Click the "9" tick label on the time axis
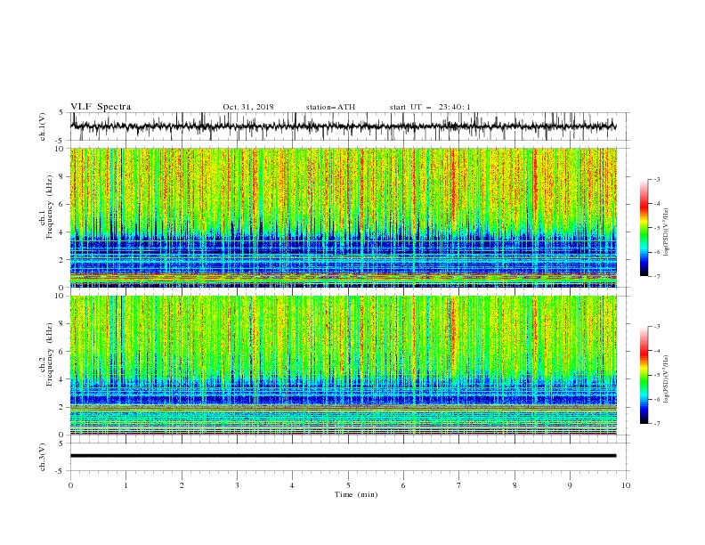Viewport: 705px width, 545px height. coord(570,485)
